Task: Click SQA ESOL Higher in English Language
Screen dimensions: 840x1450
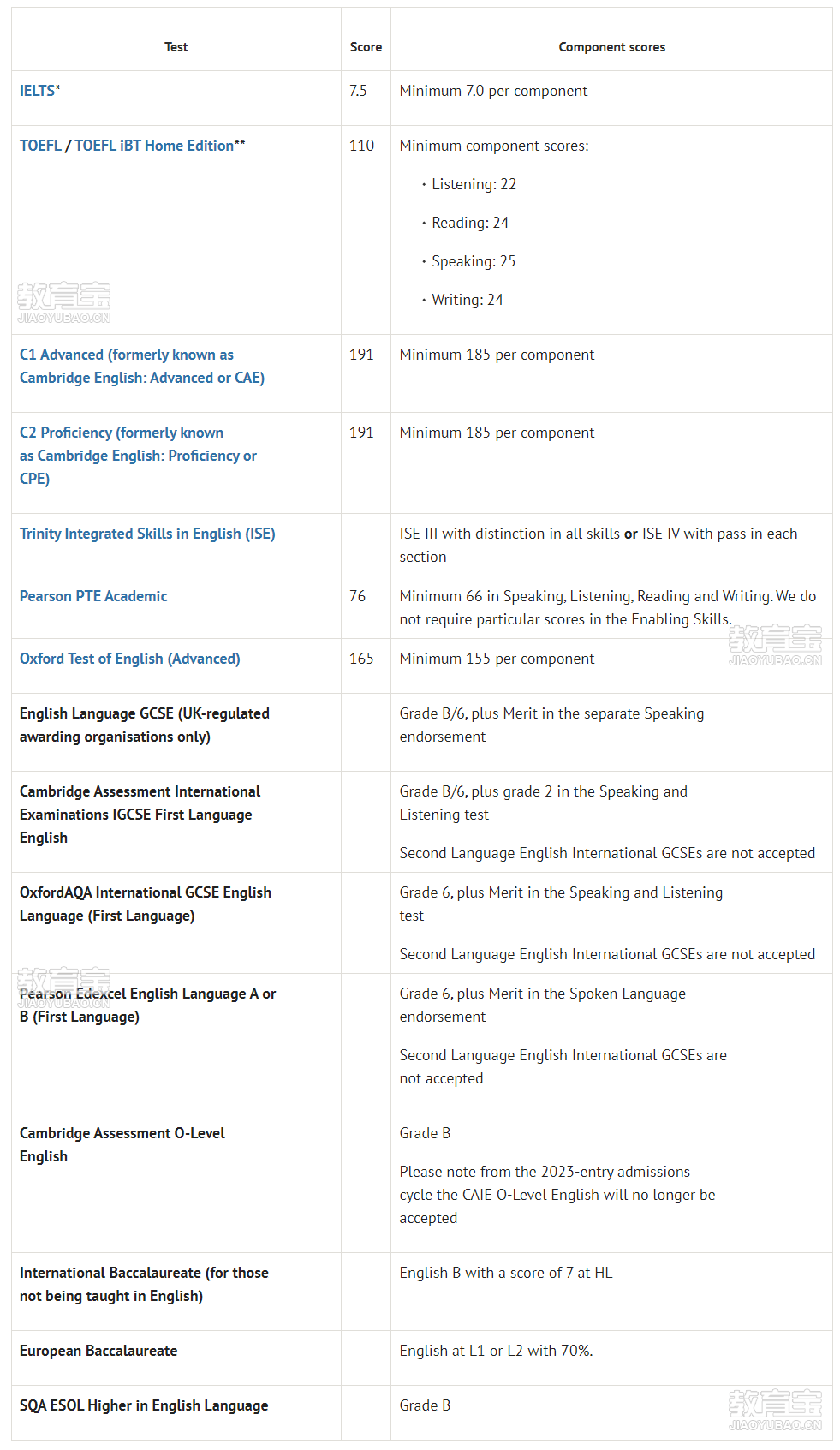Action: 144,1405
